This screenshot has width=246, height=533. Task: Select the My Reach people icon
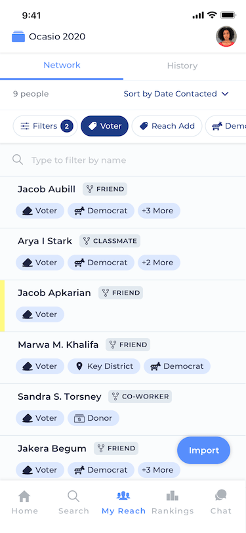coord(123,496)
